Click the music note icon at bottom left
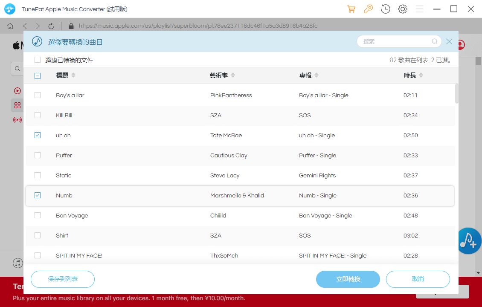 click(x=18, y=263)
